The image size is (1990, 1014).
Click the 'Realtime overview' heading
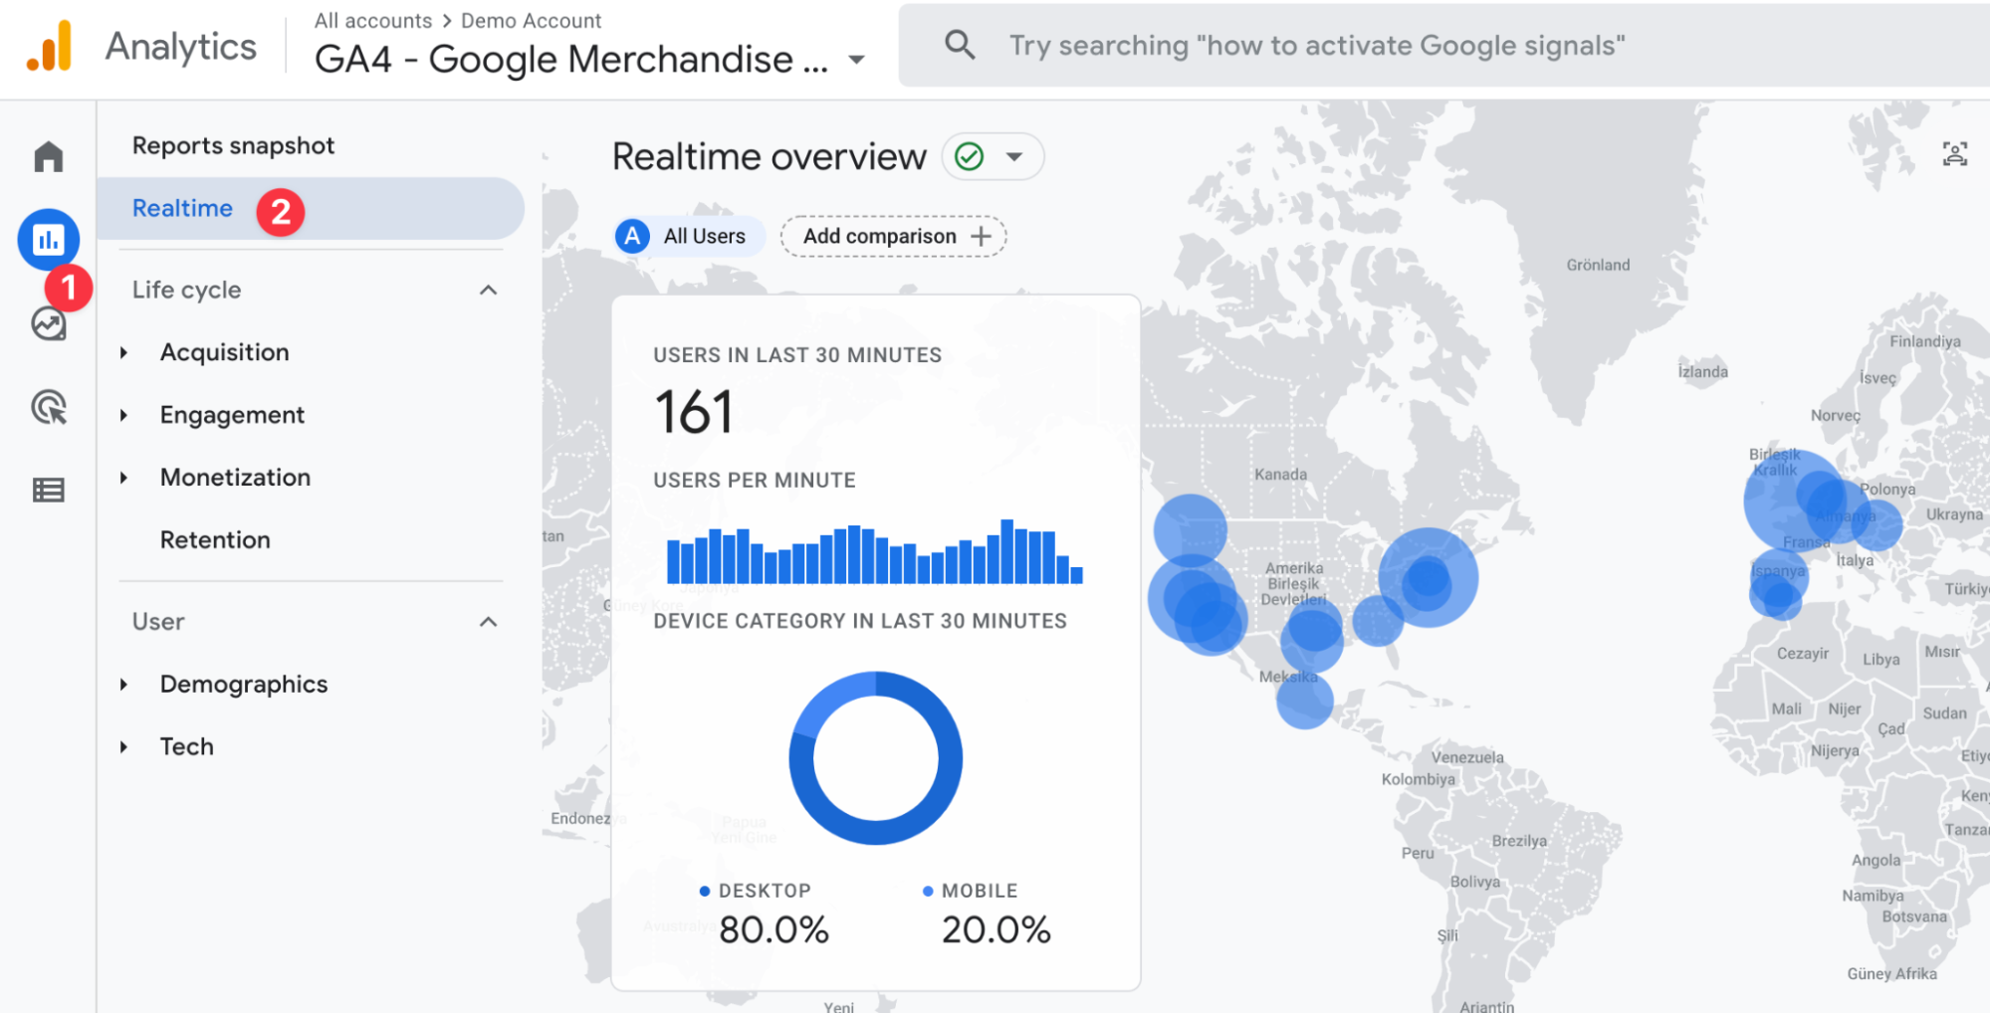pyautogui.click(x=769, y=156)
